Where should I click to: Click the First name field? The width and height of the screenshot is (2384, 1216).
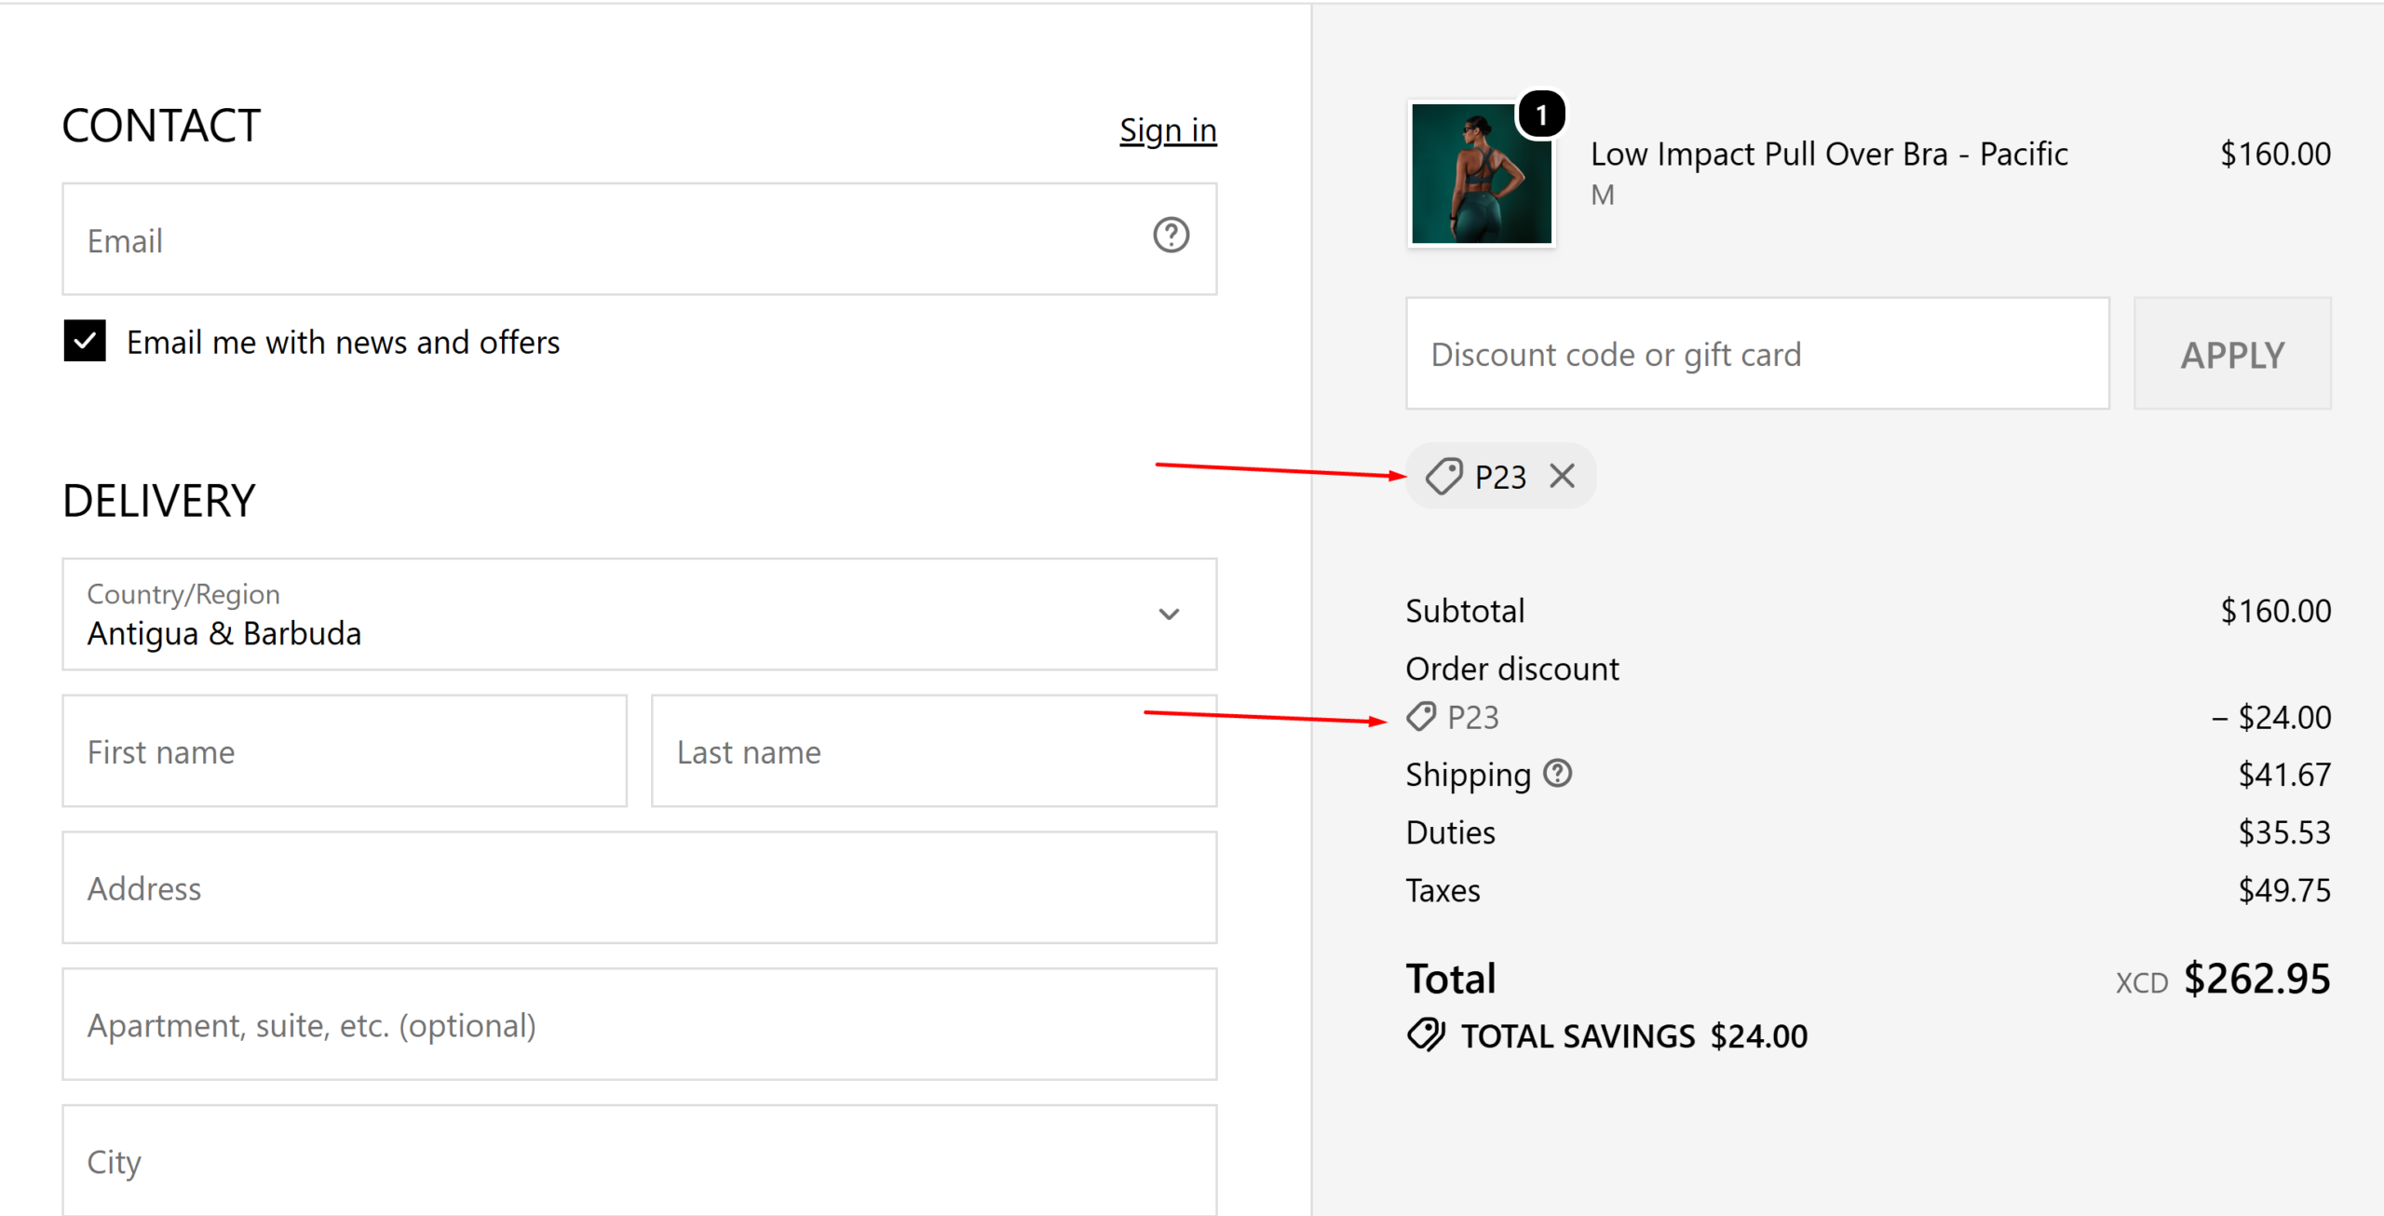[x=345, y=750]
